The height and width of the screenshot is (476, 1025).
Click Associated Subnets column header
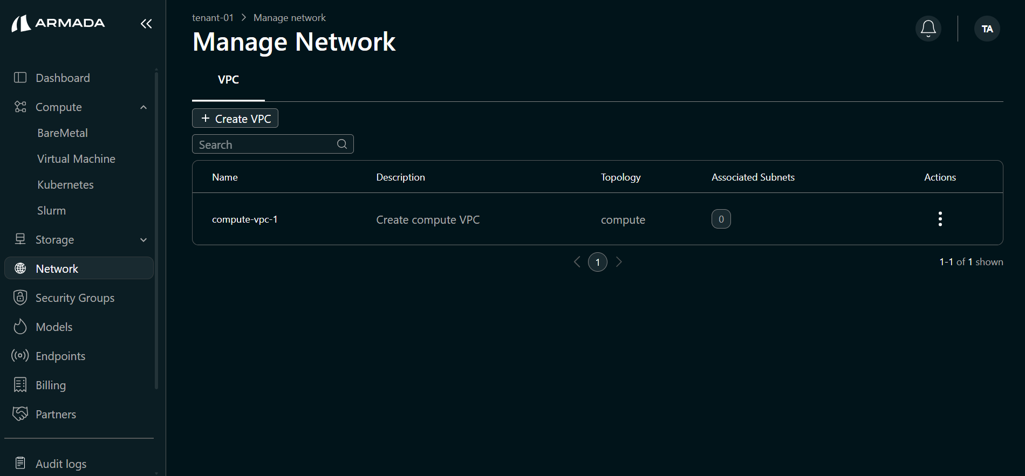(753, 177)
